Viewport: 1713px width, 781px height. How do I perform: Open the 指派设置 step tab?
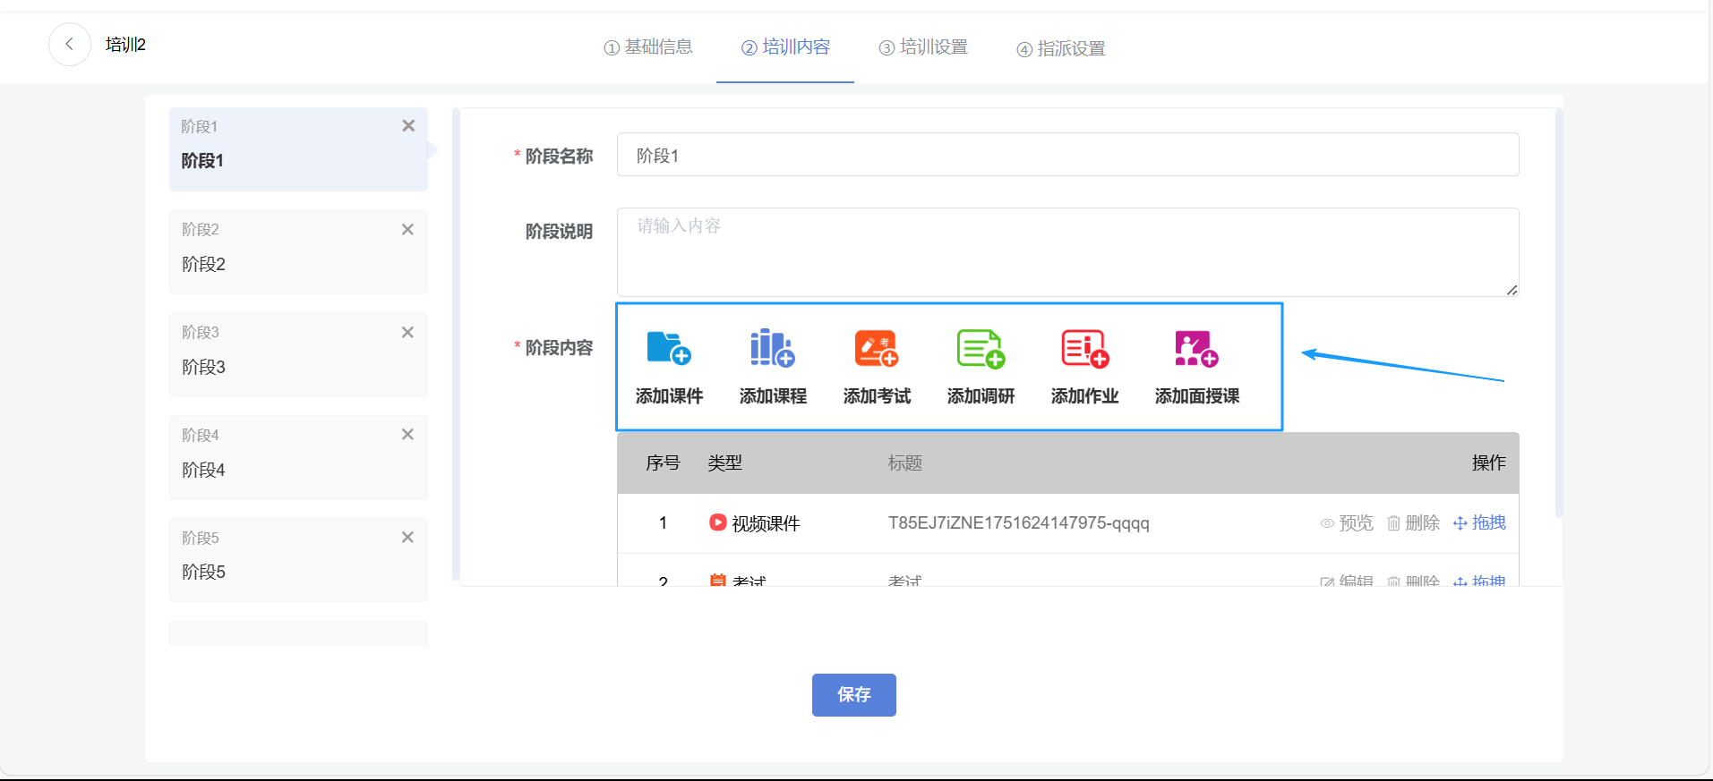click(1060, 48)
